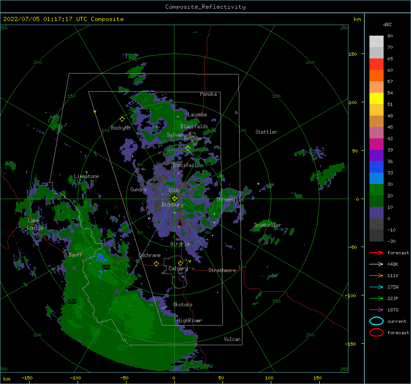Click the Drumheller town label
411x384 pixels.
tap(267, 225)
